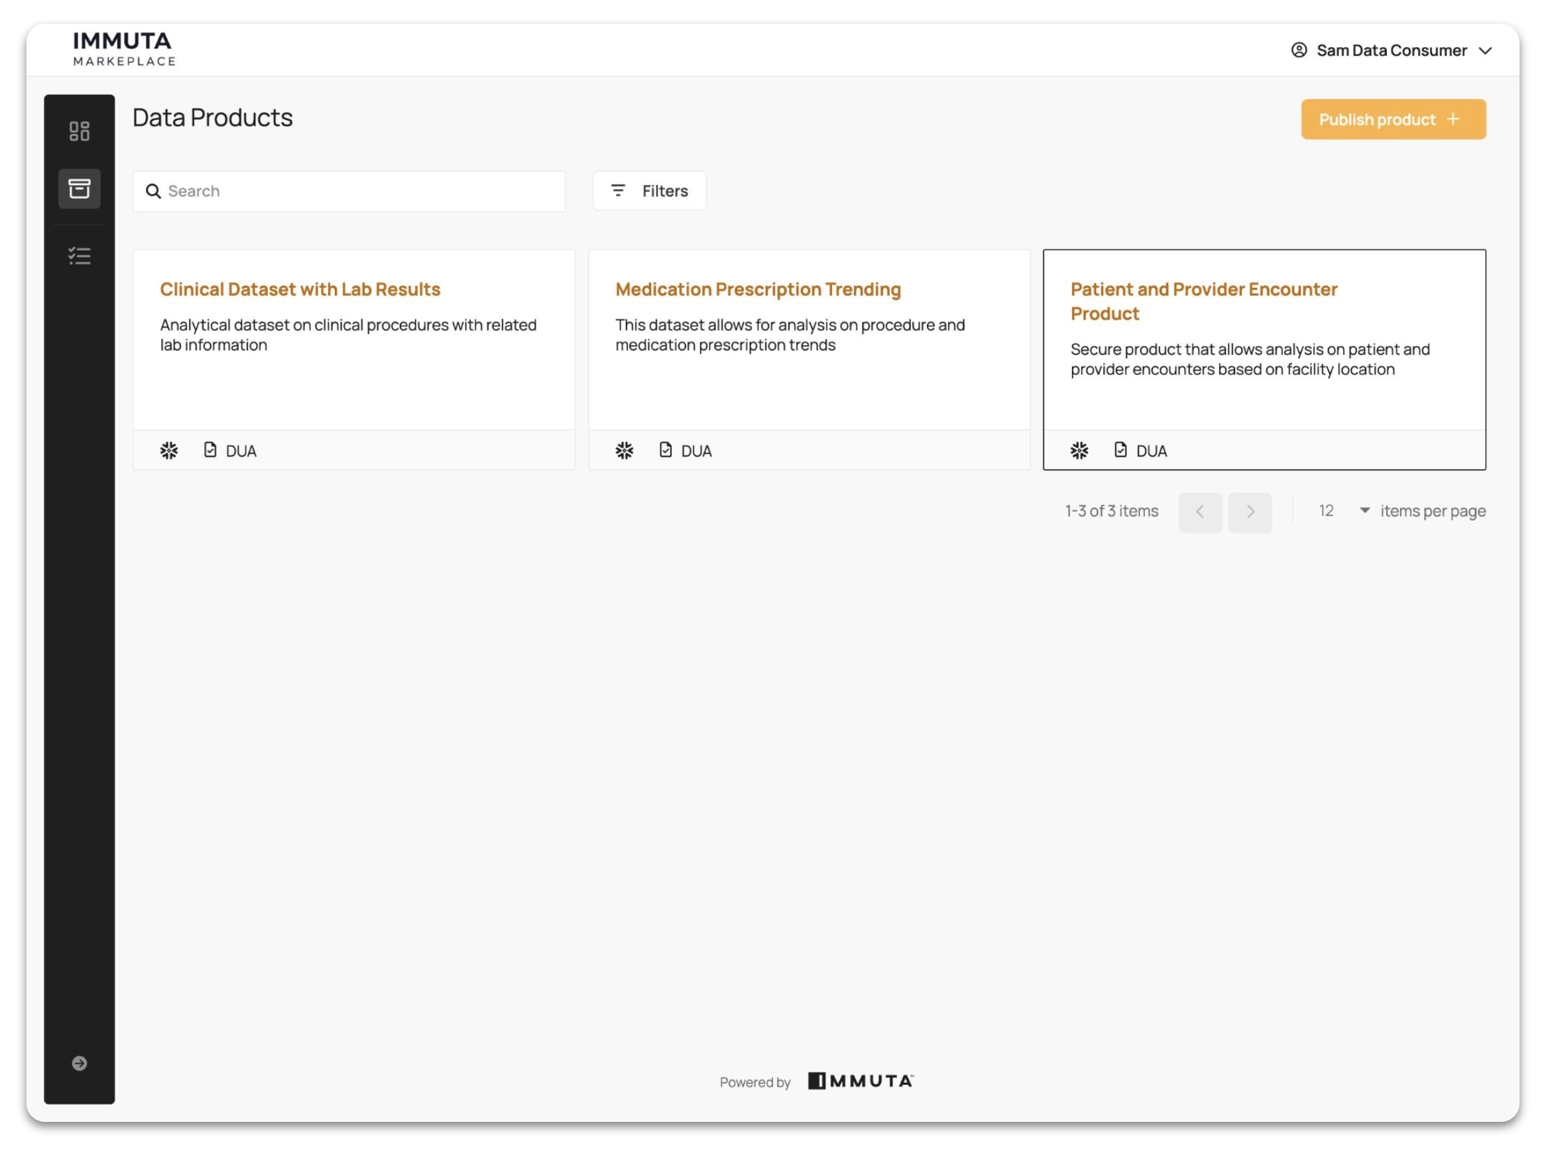Click the search magnifier icon
This screenshot has height=1159, width=1558.
[153, 192]
